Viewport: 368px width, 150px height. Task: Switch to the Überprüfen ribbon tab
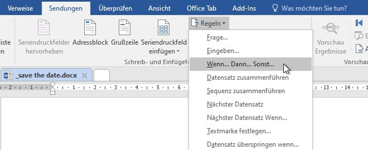pyautogui.click(x=115, y=8)
